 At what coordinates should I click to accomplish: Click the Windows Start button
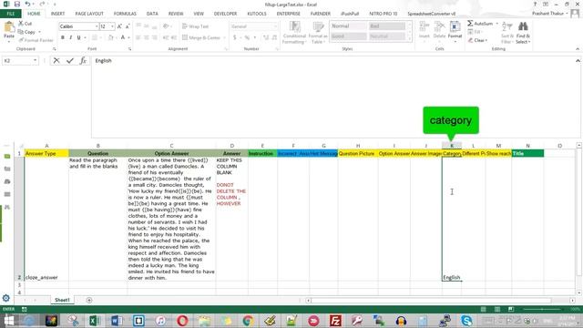8,320
